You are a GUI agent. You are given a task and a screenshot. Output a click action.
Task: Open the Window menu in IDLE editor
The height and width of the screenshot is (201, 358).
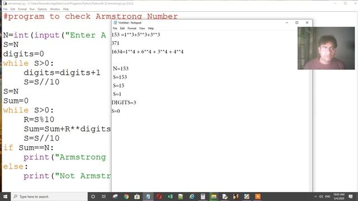click(x=55, y=9)
